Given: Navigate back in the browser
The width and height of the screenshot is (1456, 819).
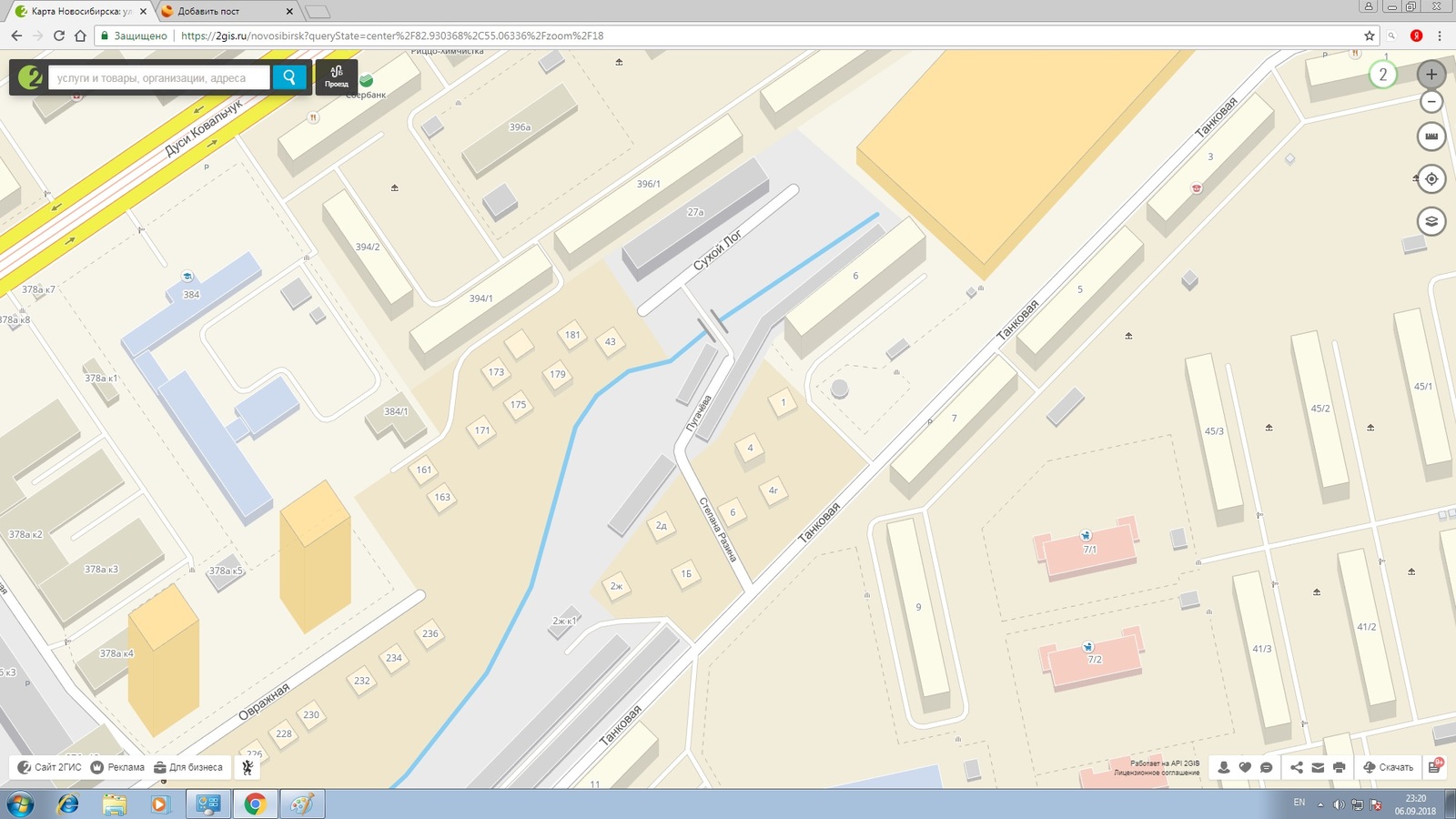Looking at the screenshot, I should point(16,35).
